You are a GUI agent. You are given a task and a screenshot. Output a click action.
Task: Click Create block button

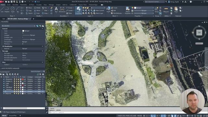114,8
